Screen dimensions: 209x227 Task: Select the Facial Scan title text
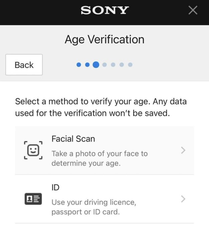73,139
